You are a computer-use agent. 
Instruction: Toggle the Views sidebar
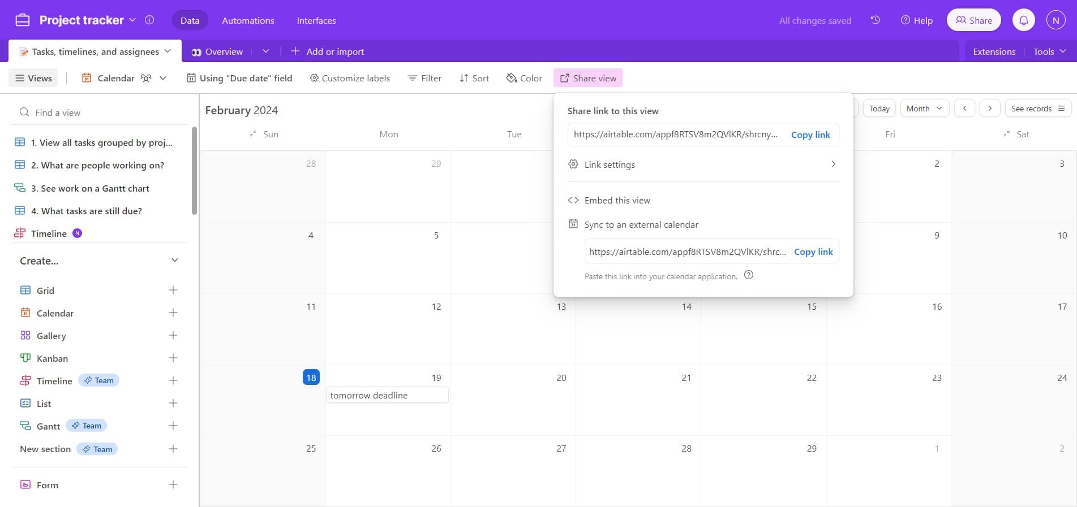33,78
